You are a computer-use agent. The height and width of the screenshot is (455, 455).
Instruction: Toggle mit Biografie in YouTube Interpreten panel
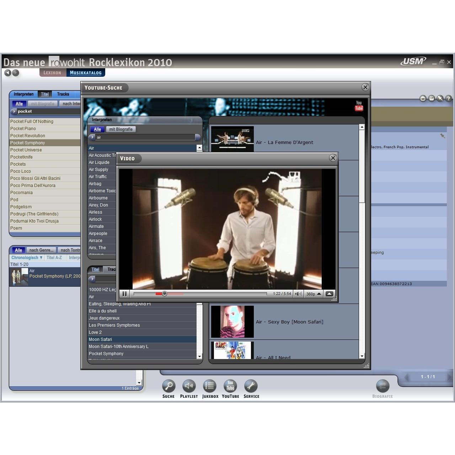tap(121, 129)
